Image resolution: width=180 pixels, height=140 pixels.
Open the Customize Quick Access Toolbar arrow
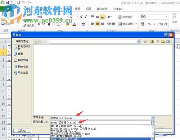[x=30, y=2]
